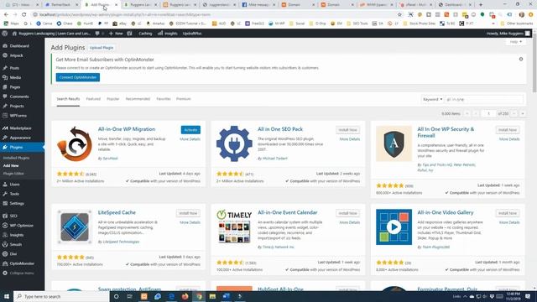Image resolution: width=537 pixels, height=302 pixels.
Task: Install All-in-One Event Calendar
Action: tap(347, 213)
